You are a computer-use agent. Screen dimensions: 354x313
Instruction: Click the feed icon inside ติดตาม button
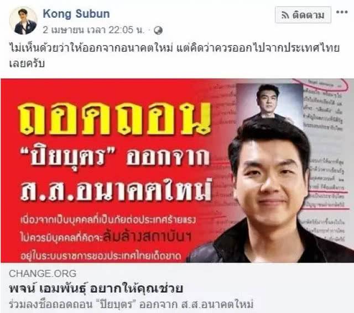(285, 15)
